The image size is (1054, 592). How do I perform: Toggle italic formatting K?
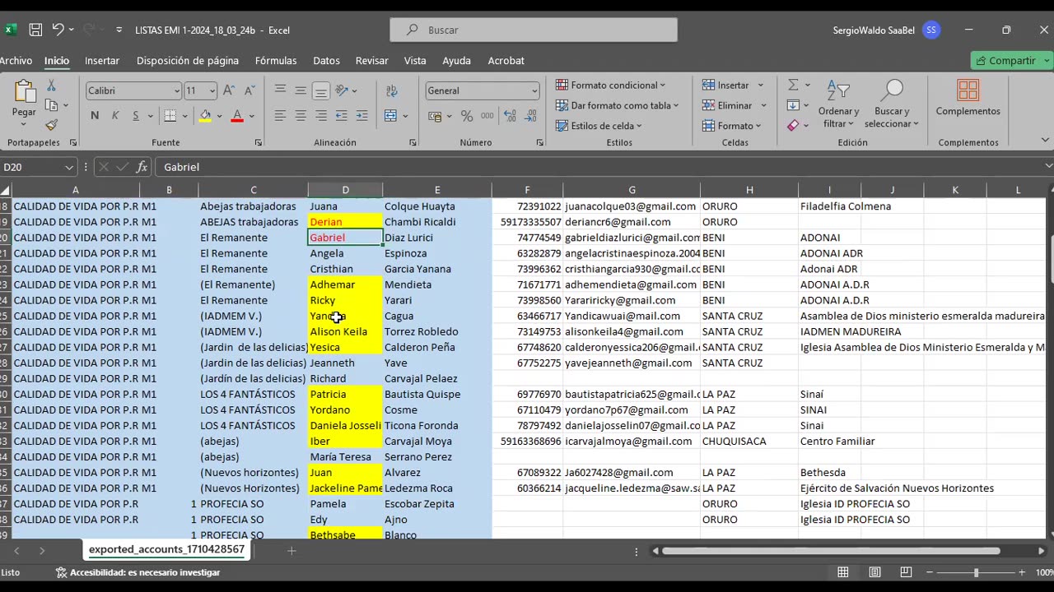coord(115,116)
